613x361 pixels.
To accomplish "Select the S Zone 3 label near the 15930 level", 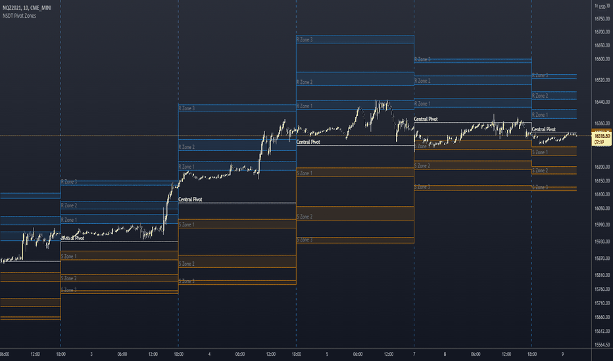I will point(305,240).
